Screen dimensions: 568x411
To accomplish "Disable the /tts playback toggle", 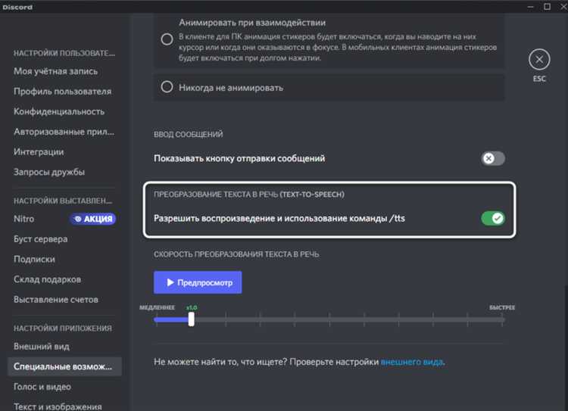I will (x=493, y=218).
